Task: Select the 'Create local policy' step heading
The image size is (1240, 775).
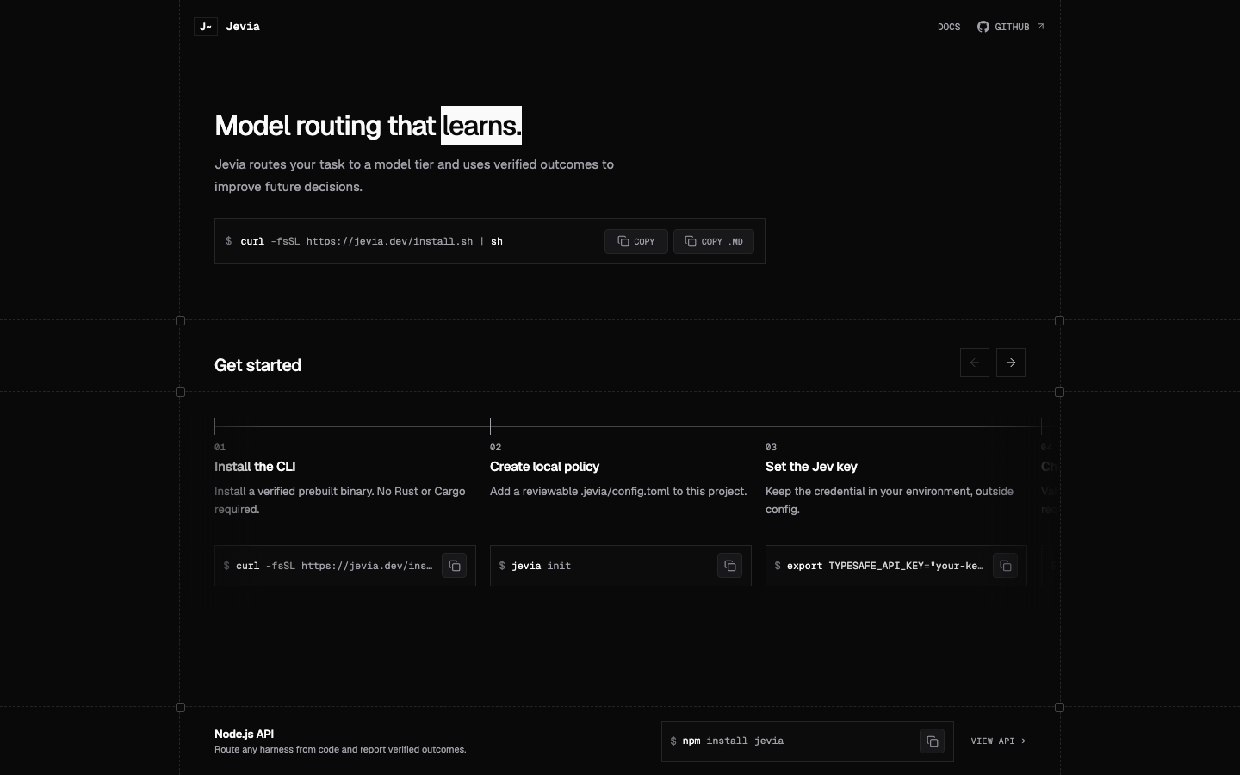Action: [x=544, y=467]
